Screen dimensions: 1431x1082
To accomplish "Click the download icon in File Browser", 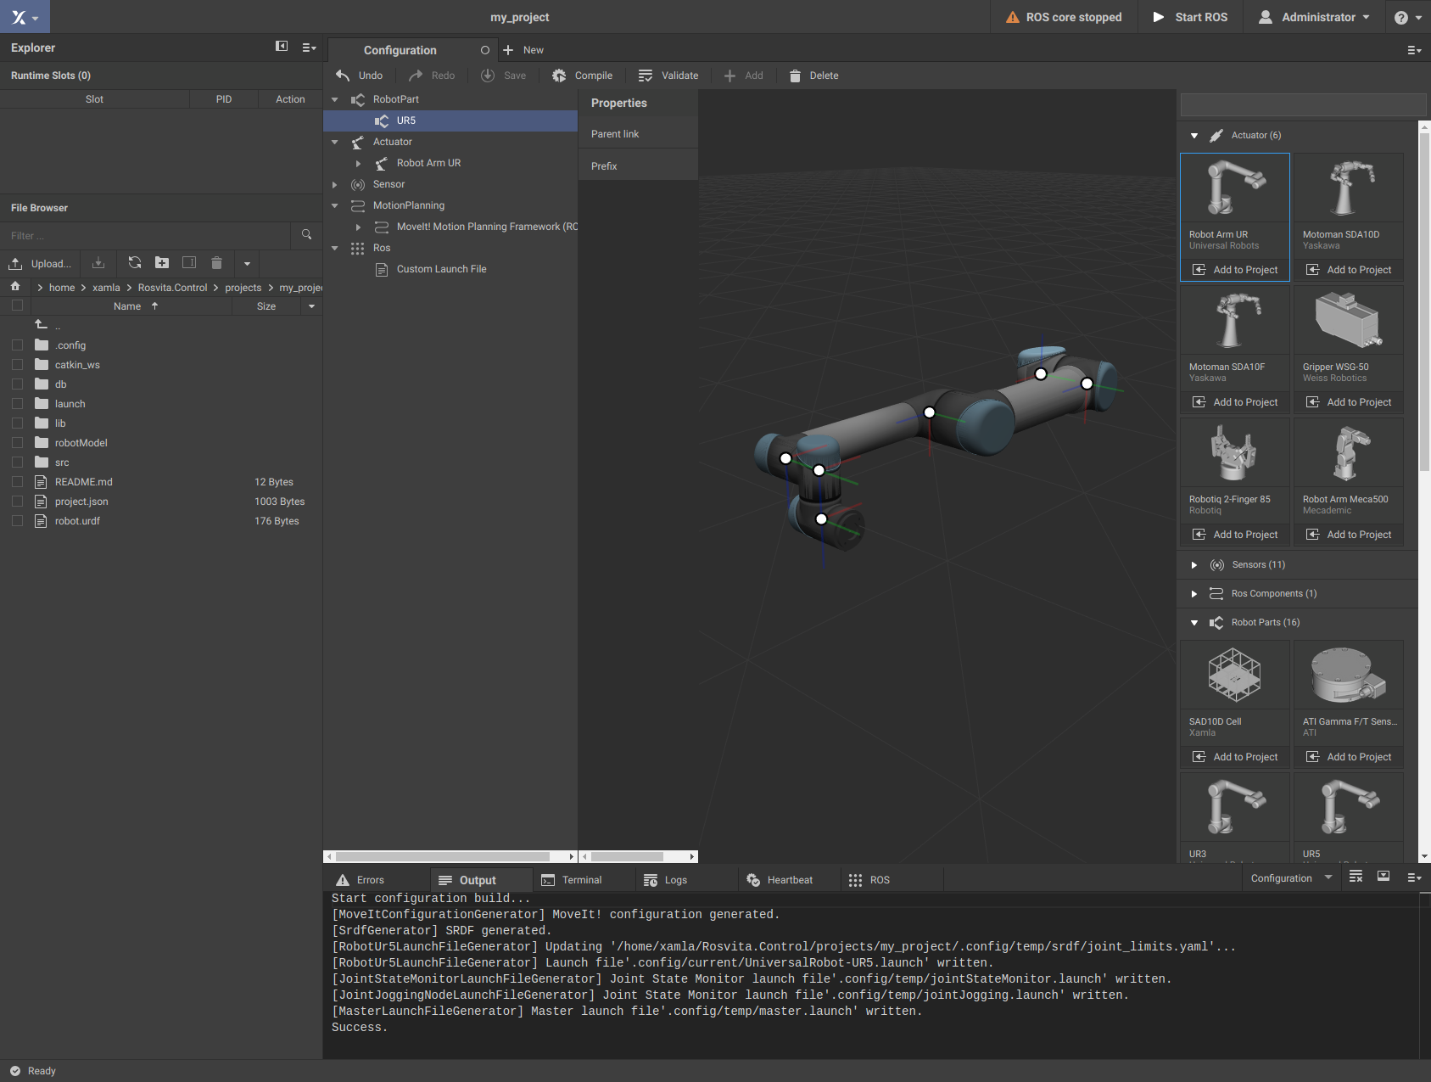I will tap(98, 263).
